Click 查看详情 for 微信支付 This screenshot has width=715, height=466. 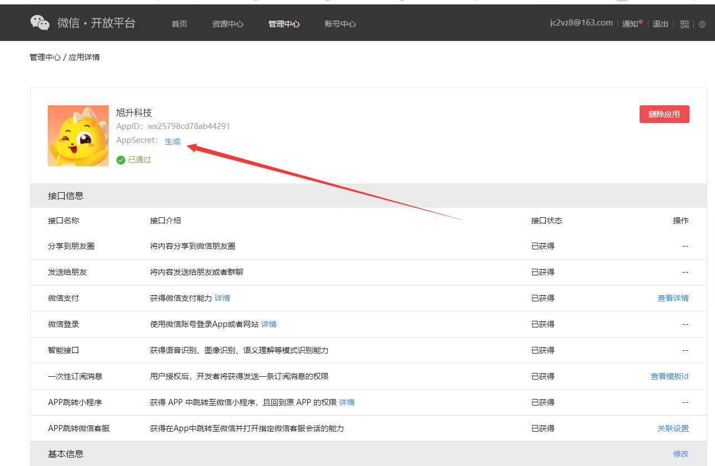coord(673,298)
